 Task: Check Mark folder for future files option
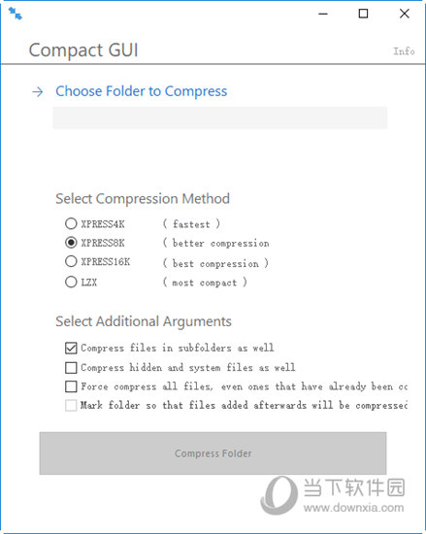[x=71, y=406]
